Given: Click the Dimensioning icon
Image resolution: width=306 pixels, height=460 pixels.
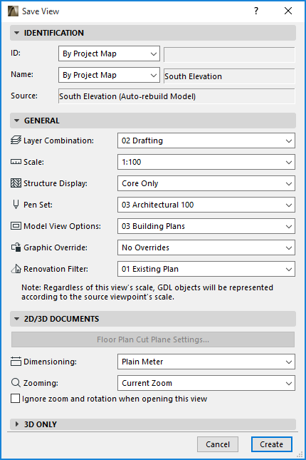Looking at the screenshot, I should point(16,362).
